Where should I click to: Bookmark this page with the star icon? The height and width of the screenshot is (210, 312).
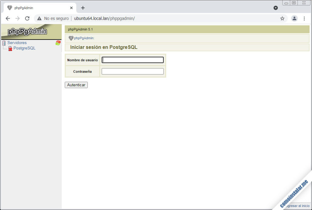click(282, 19)
